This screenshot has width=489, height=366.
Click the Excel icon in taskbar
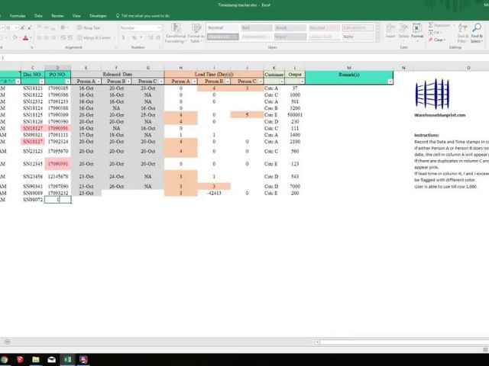click(67, 359)
